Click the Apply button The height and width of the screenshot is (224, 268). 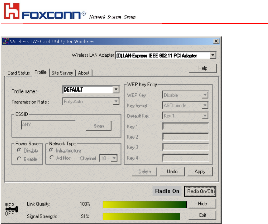(200, 172)
